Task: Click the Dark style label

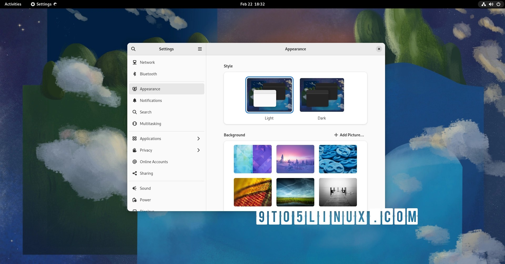Action: click(x=322, y=118)
